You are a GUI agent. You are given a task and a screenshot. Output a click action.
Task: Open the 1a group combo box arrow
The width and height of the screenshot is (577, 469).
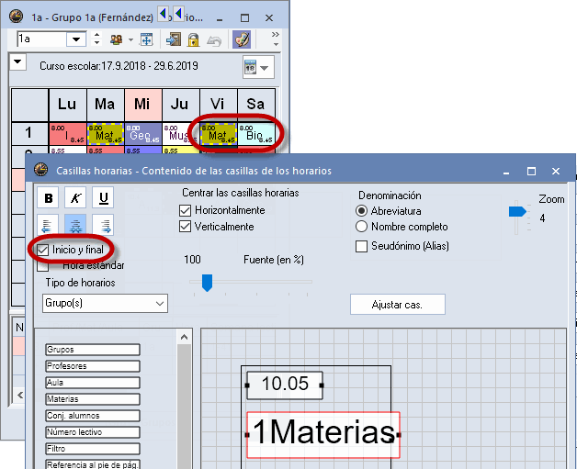click(x=76, y=39)
